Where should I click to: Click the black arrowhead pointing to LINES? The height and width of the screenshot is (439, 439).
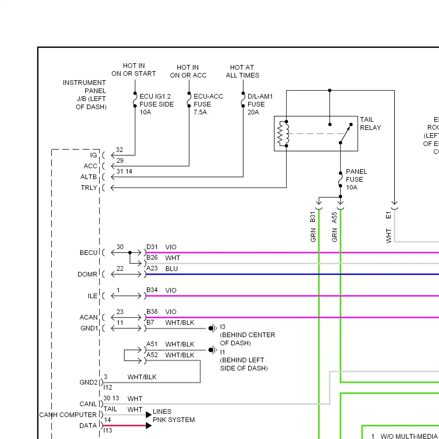[x=149, y=414]
